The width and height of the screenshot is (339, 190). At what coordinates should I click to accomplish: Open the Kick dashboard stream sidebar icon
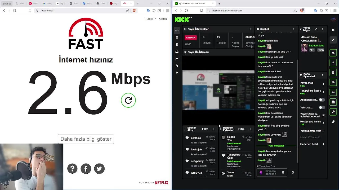177,30
